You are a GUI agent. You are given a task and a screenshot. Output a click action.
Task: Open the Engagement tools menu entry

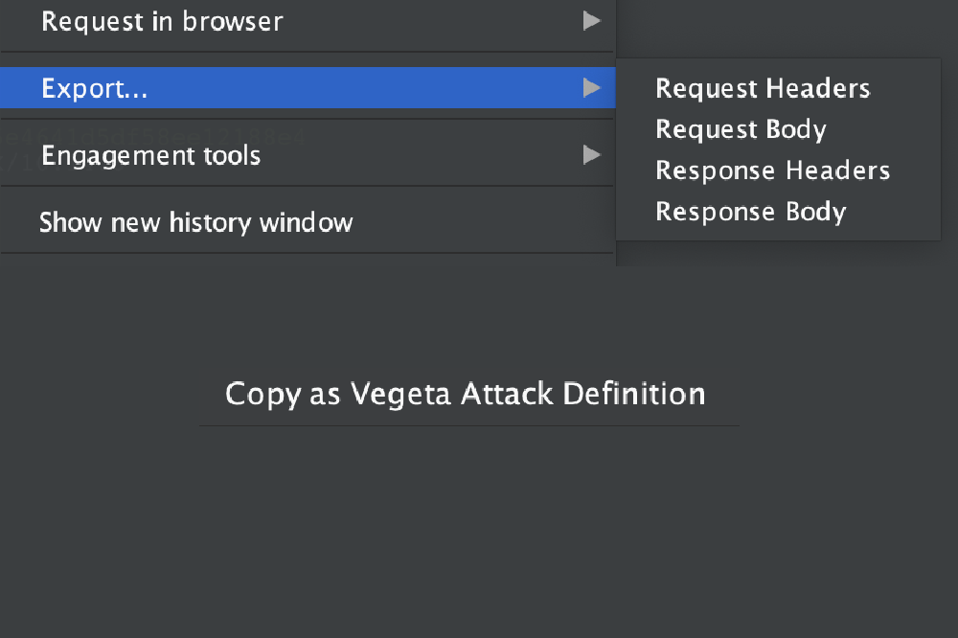point(151,155)
